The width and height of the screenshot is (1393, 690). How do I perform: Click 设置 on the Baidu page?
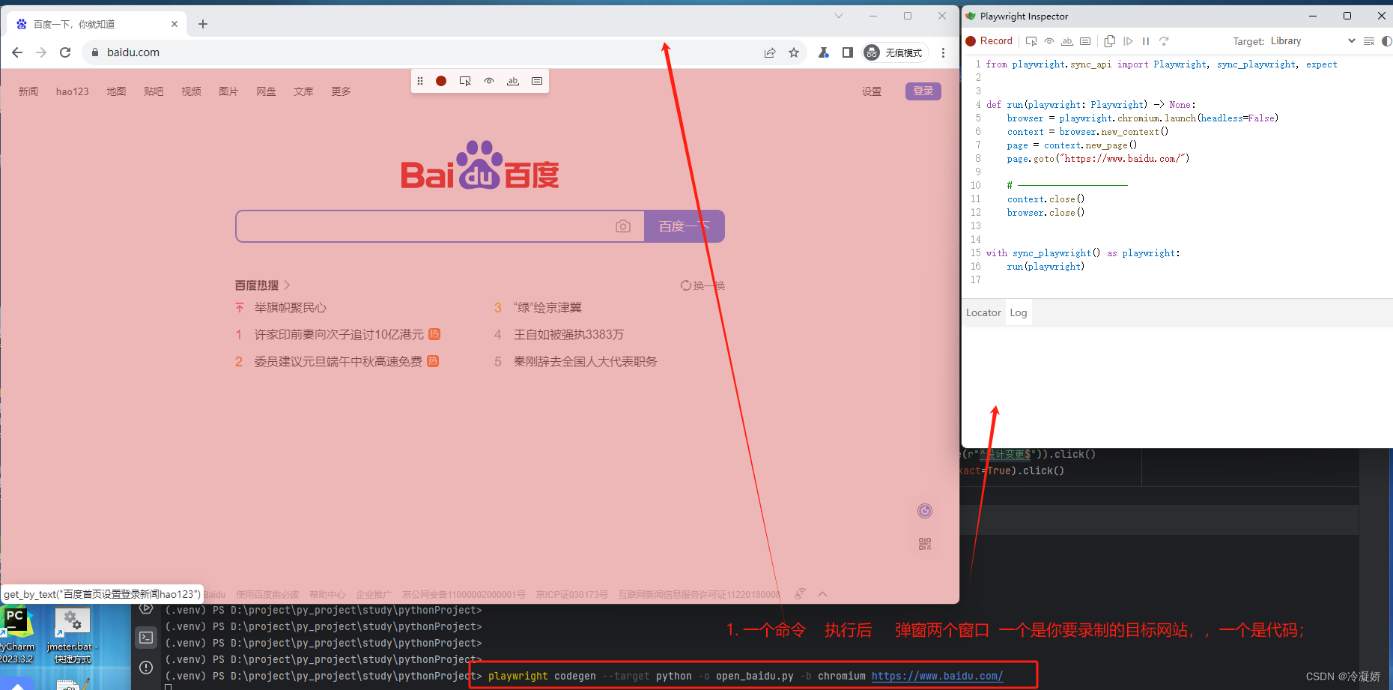pyautogui.click(x=871, y=91)
